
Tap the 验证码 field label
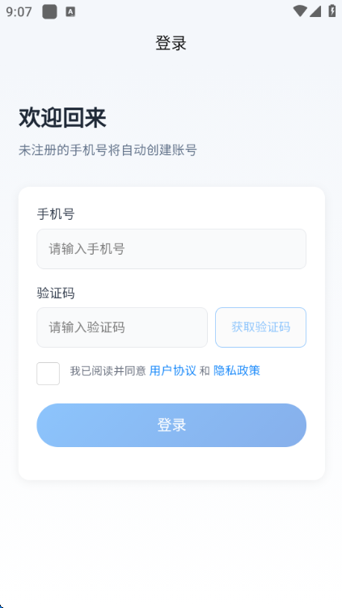tap(56, 293)
